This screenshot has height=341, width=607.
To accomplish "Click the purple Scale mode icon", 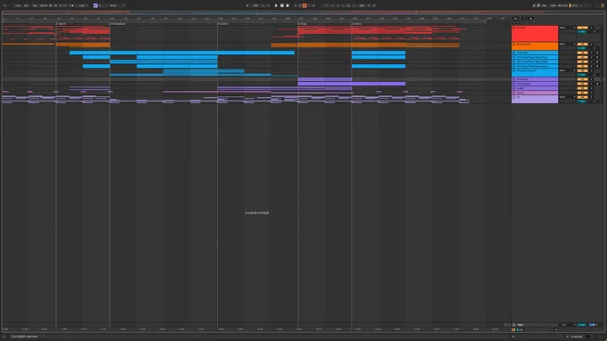I will (96, 5).
